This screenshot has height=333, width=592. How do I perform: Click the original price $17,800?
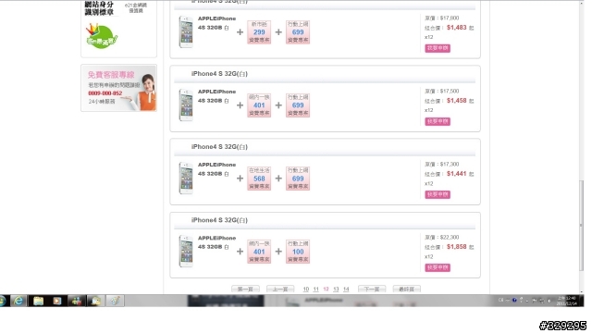(450, 18)
